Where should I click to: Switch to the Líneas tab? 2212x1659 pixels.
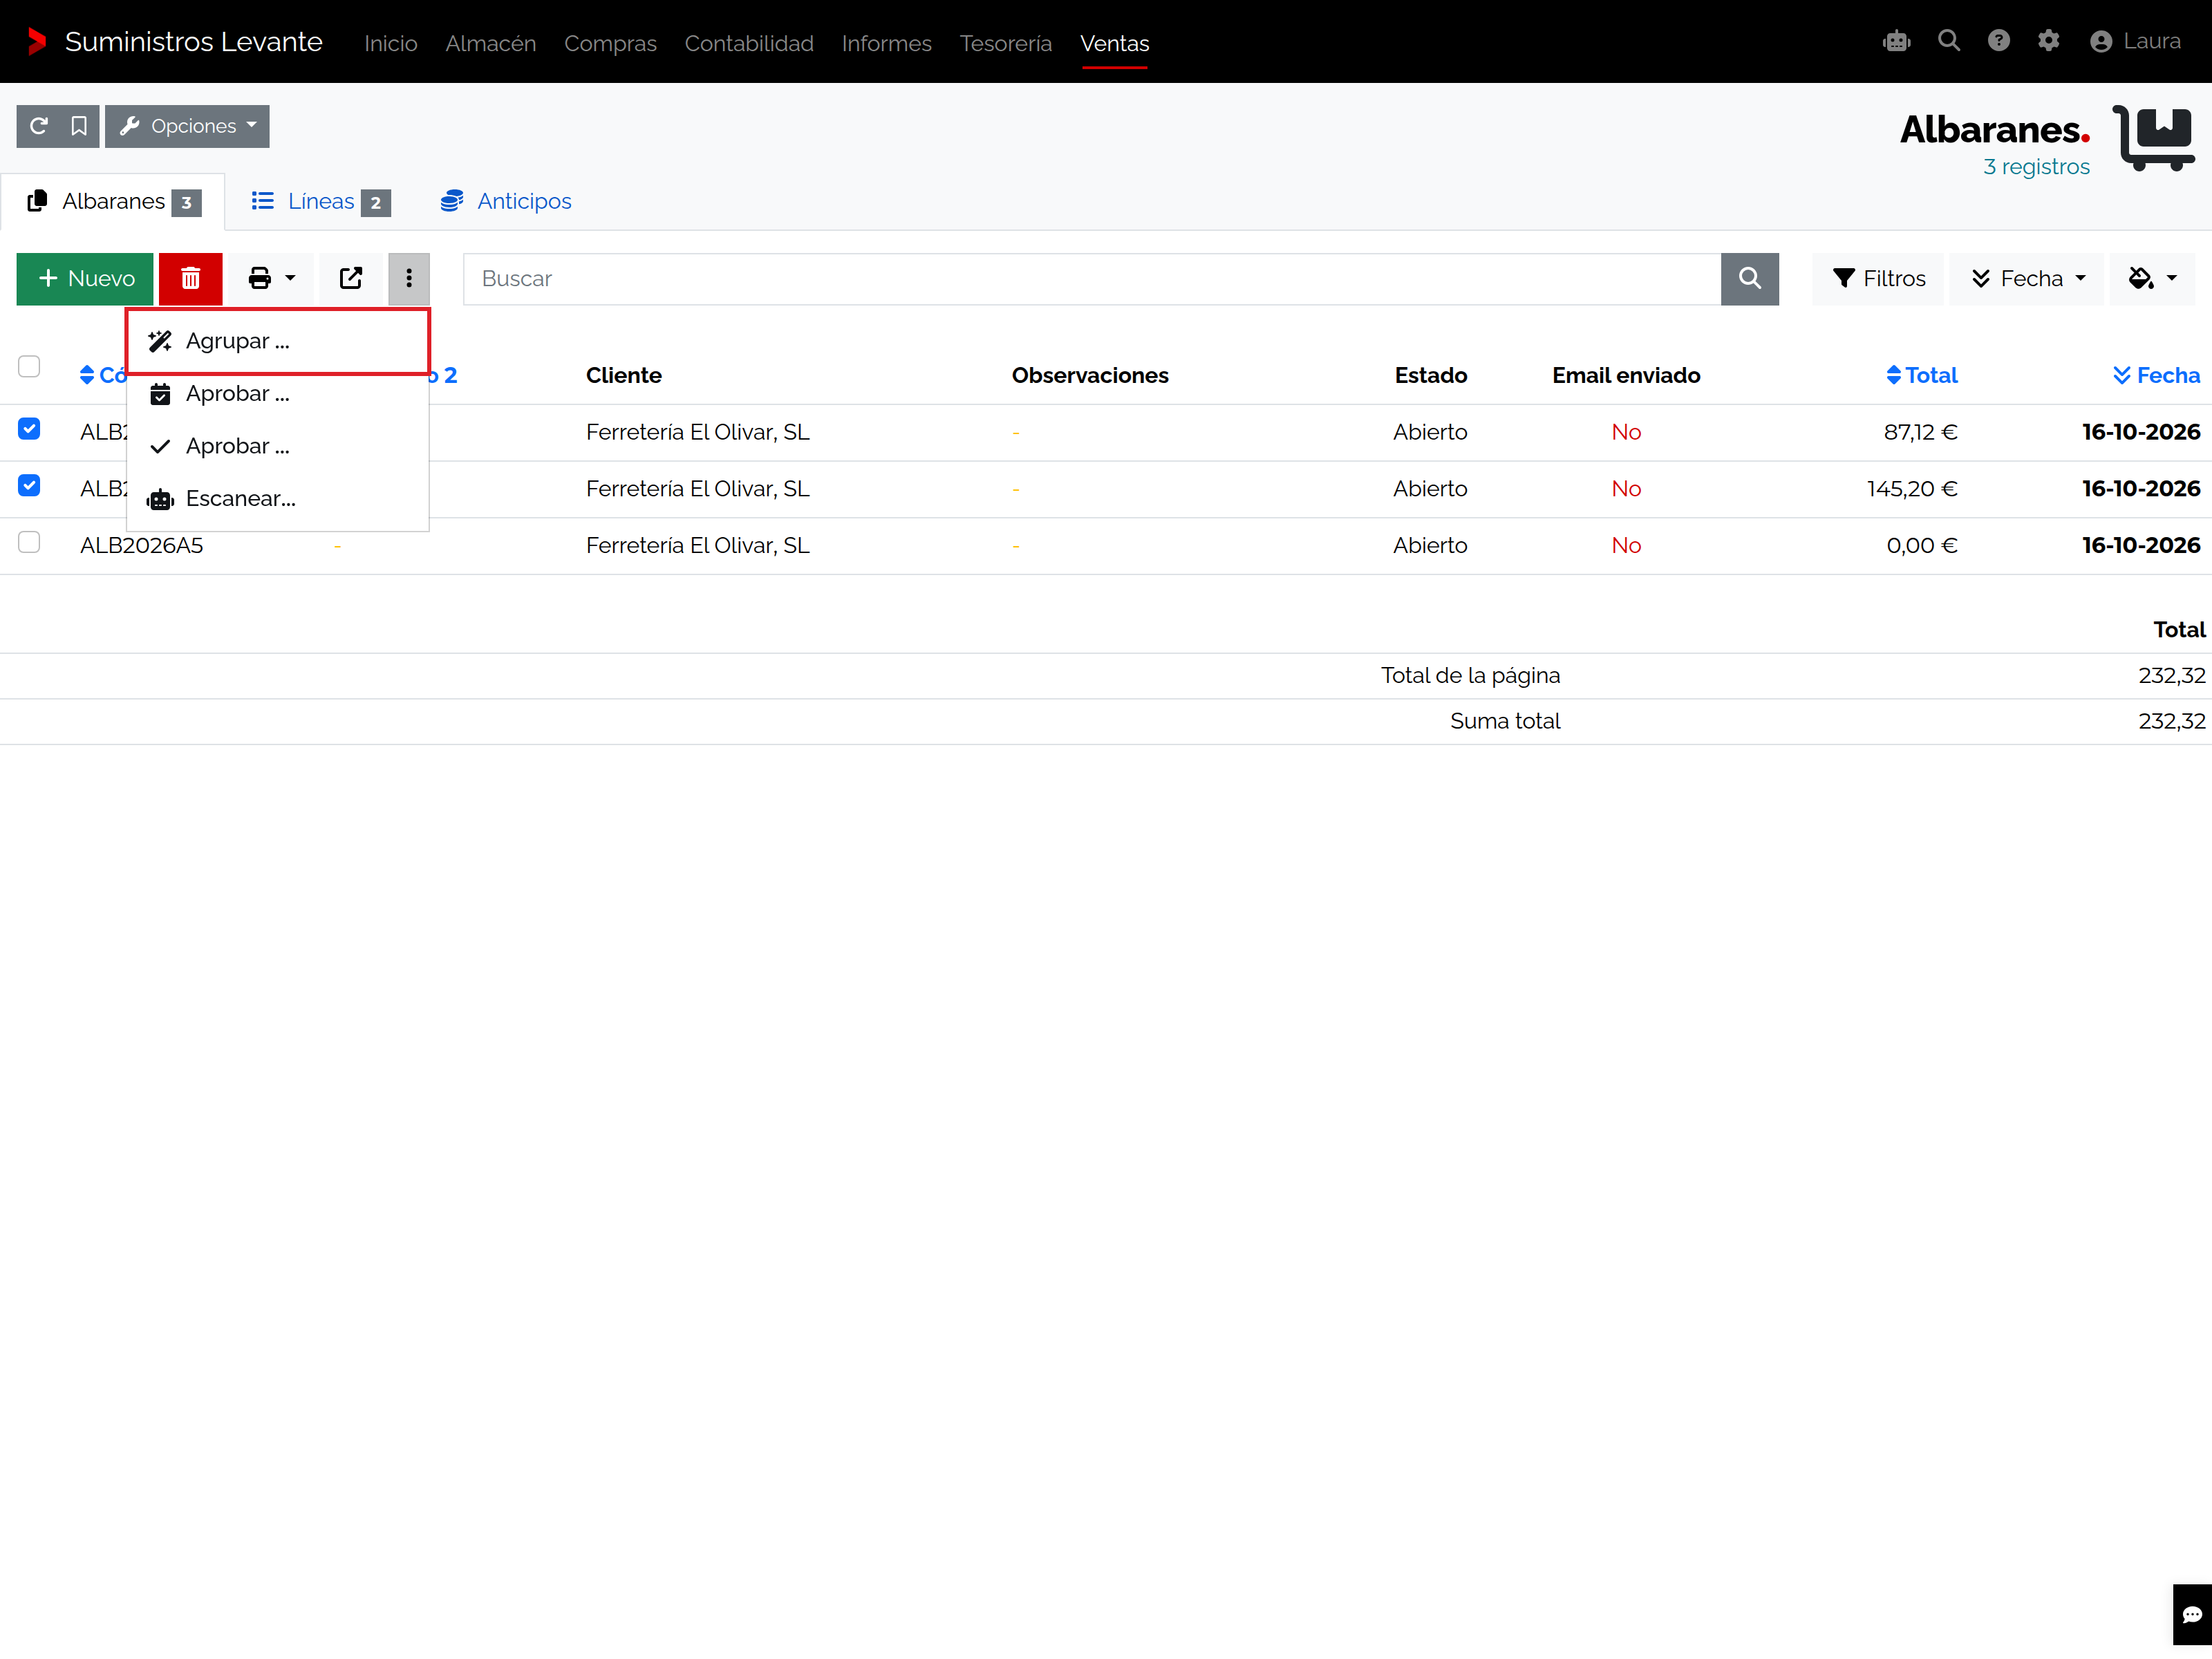[320, 201]
